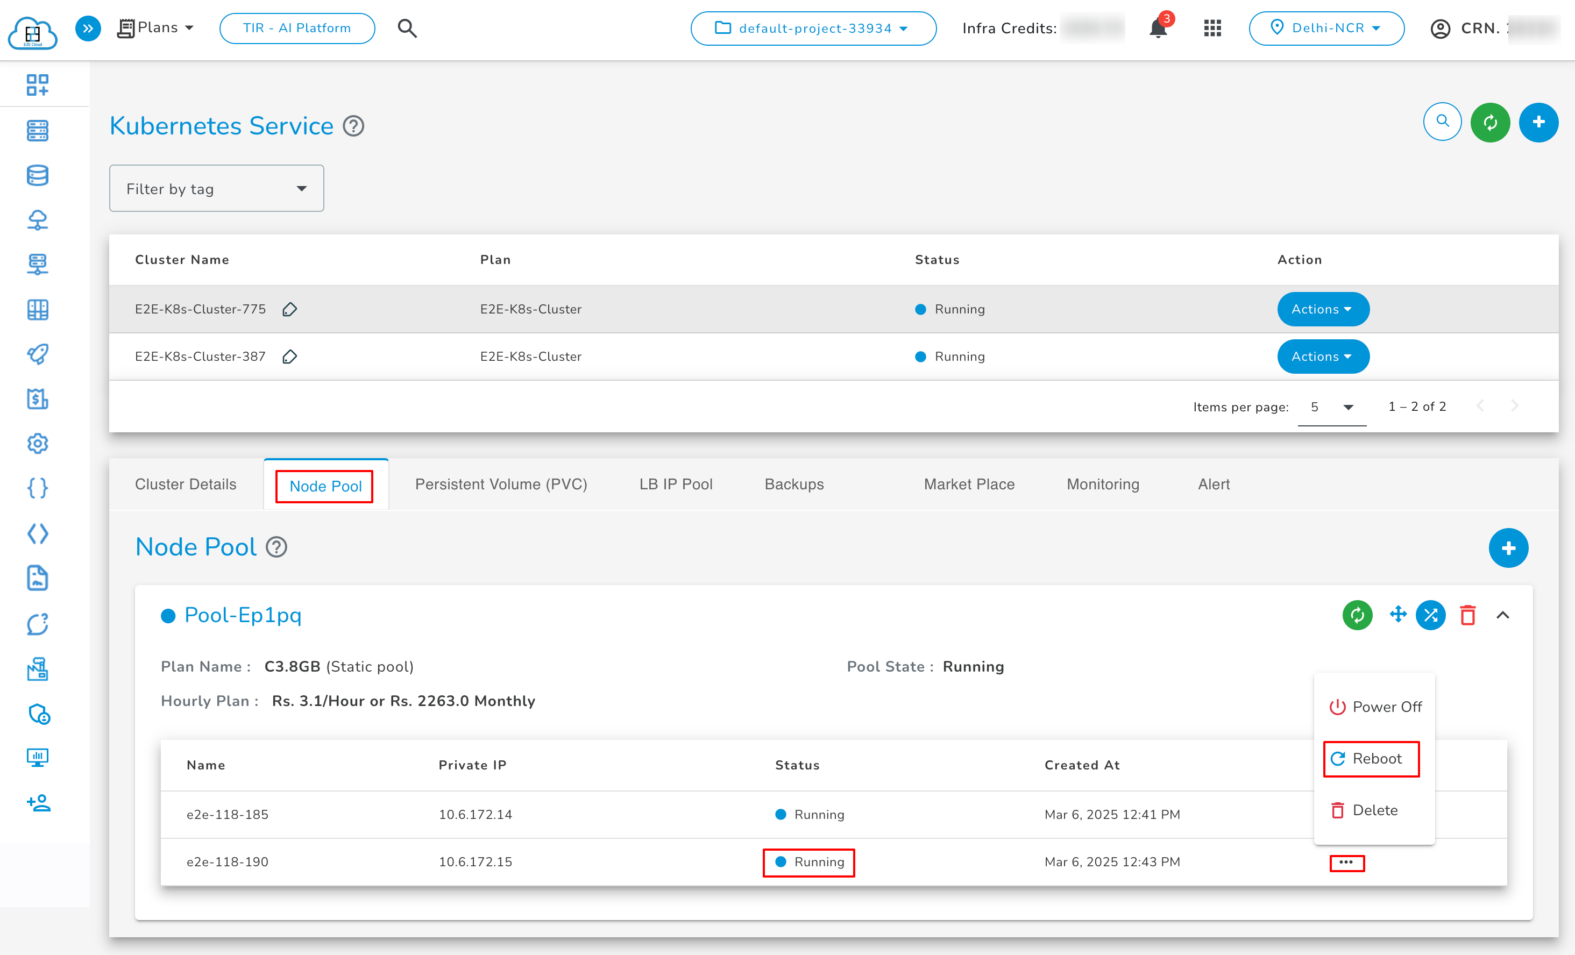Open the add user sidebar icon
Image resolution: width=1575 pixels, height=955 pixels.
click(x=39, y=802)
